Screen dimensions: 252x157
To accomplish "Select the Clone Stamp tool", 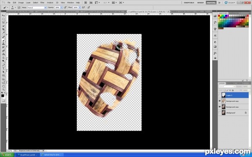I will coord(3,44).
